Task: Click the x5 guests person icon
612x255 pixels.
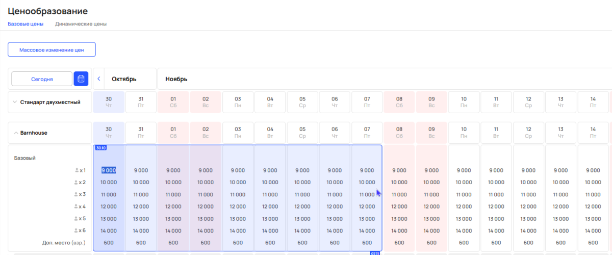Action: [76, 219]
